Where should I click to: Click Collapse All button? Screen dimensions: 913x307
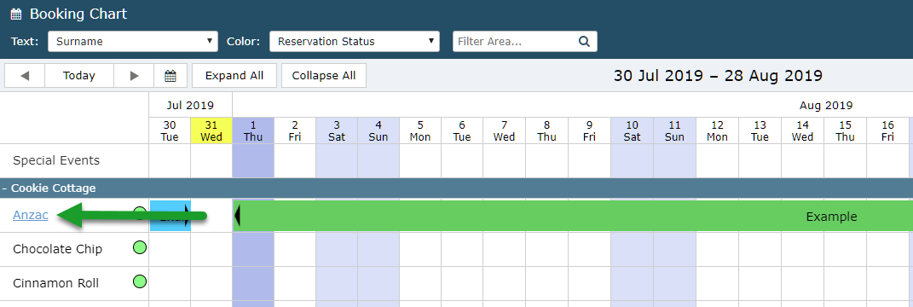324,76
